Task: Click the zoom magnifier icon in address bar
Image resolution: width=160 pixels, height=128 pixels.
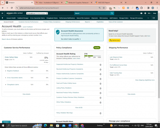Action: point(100,8)
